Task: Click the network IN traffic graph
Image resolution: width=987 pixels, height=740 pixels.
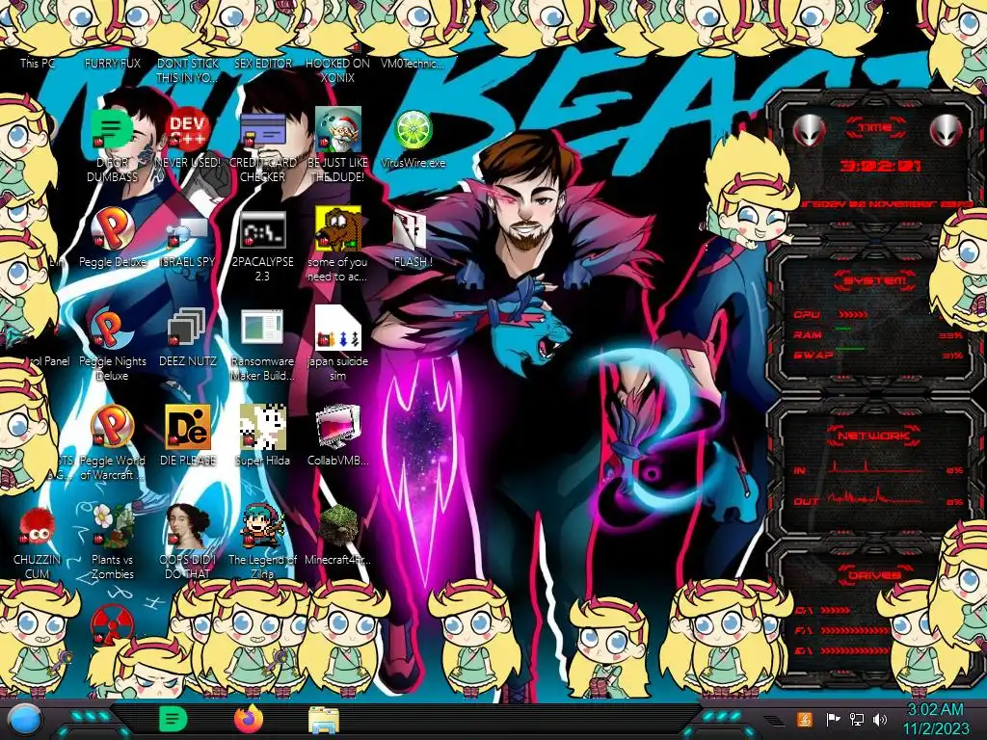Action: click(x=877, y=466)
